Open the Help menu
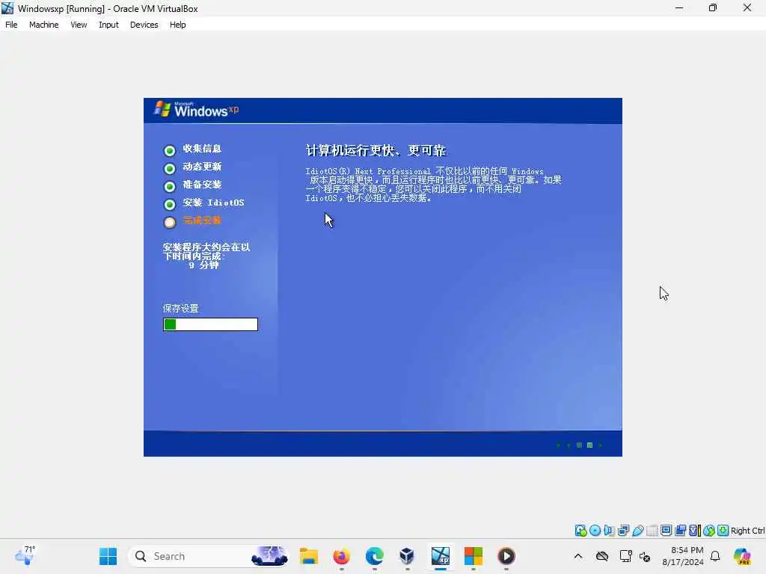766x574 pixels. coord(177,25)
